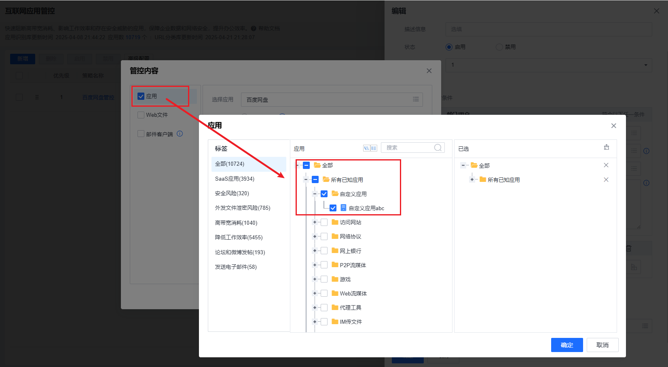Click the 自定义应用abc application file icon
Screen dimensions: 668x367
343,208
